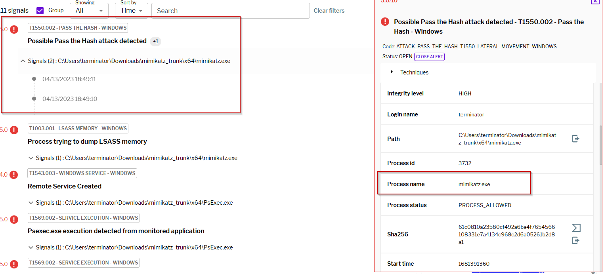Image resolution: width=604 pixels, height=274 pixels.
Task: Click the Sha256 hash value
Action: (507, 234)
